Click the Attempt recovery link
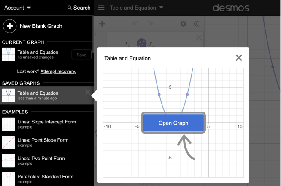 58,71
